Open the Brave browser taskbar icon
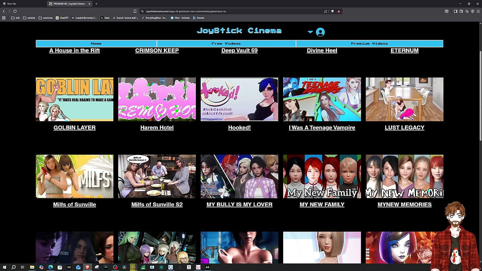Image resolution: width=482 pixels, height=271 pixels. [x=87, y=267]
